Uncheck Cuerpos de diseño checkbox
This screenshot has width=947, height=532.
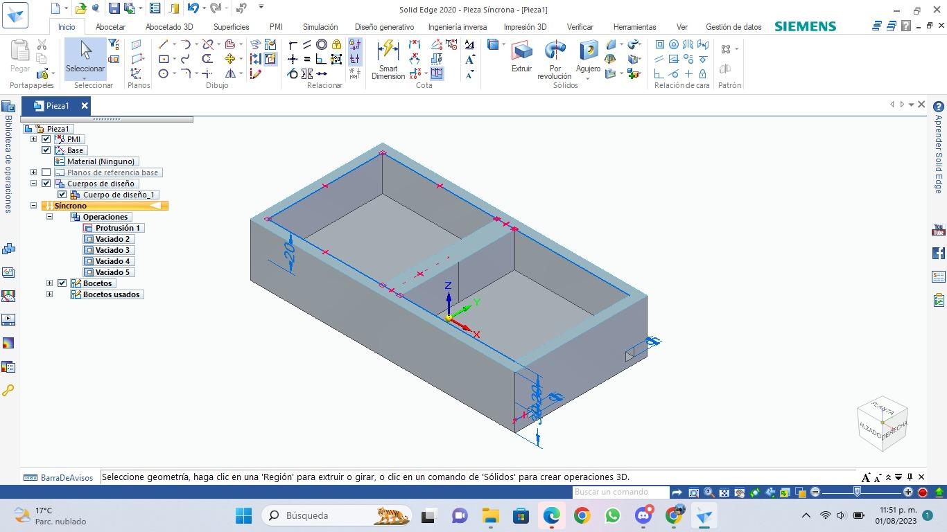[x=46, y=184]
